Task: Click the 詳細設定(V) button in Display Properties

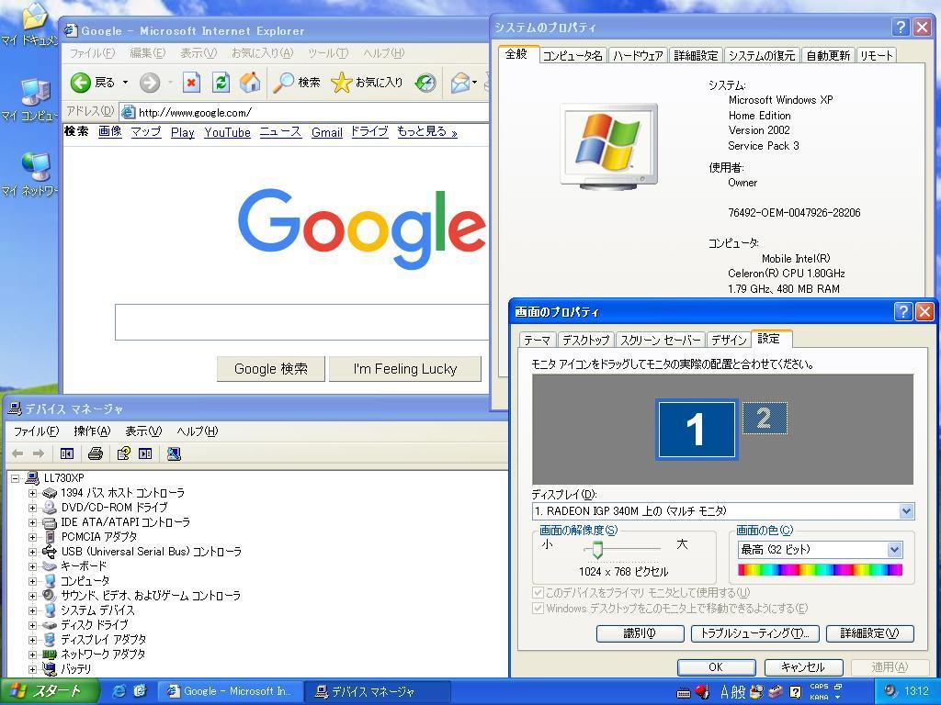Action: pos(869,633)
